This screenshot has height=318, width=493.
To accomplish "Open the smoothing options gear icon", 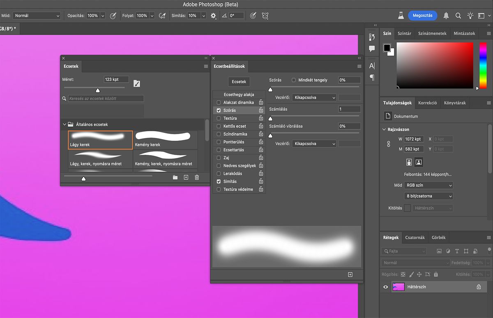I will pyautogui.click(x=213, y=16).
